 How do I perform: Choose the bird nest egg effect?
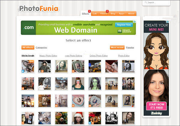pyautogui.click(x=61, y=84)
